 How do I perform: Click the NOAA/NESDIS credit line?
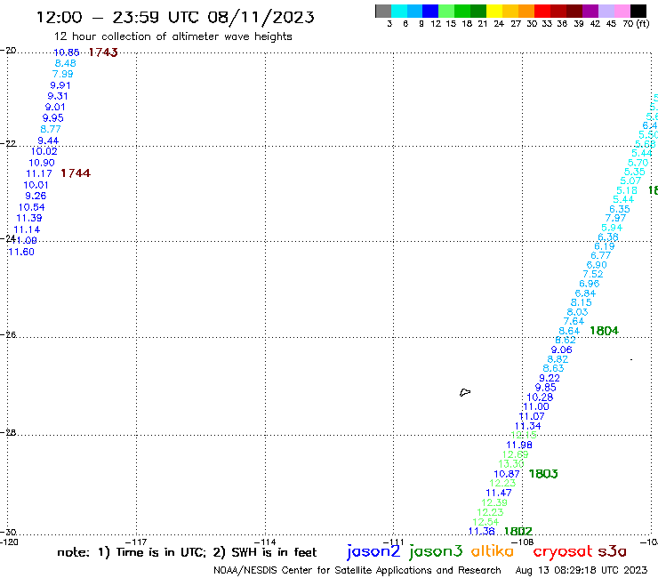pyautogui.click(x=357, y=570)
